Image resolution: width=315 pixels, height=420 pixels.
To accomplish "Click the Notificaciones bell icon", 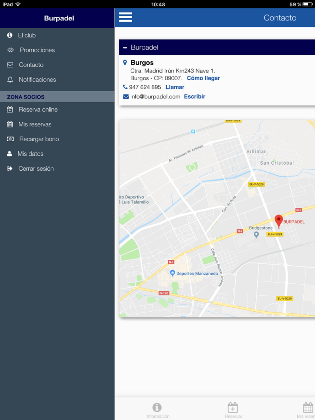I will (10, 80).
